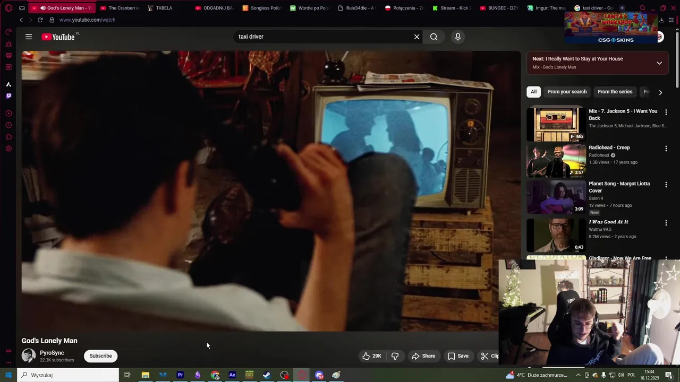This screenshot has height=382, width=680.
Task: Open the Twitch panel in Opera sidebar
Action: 8,96
